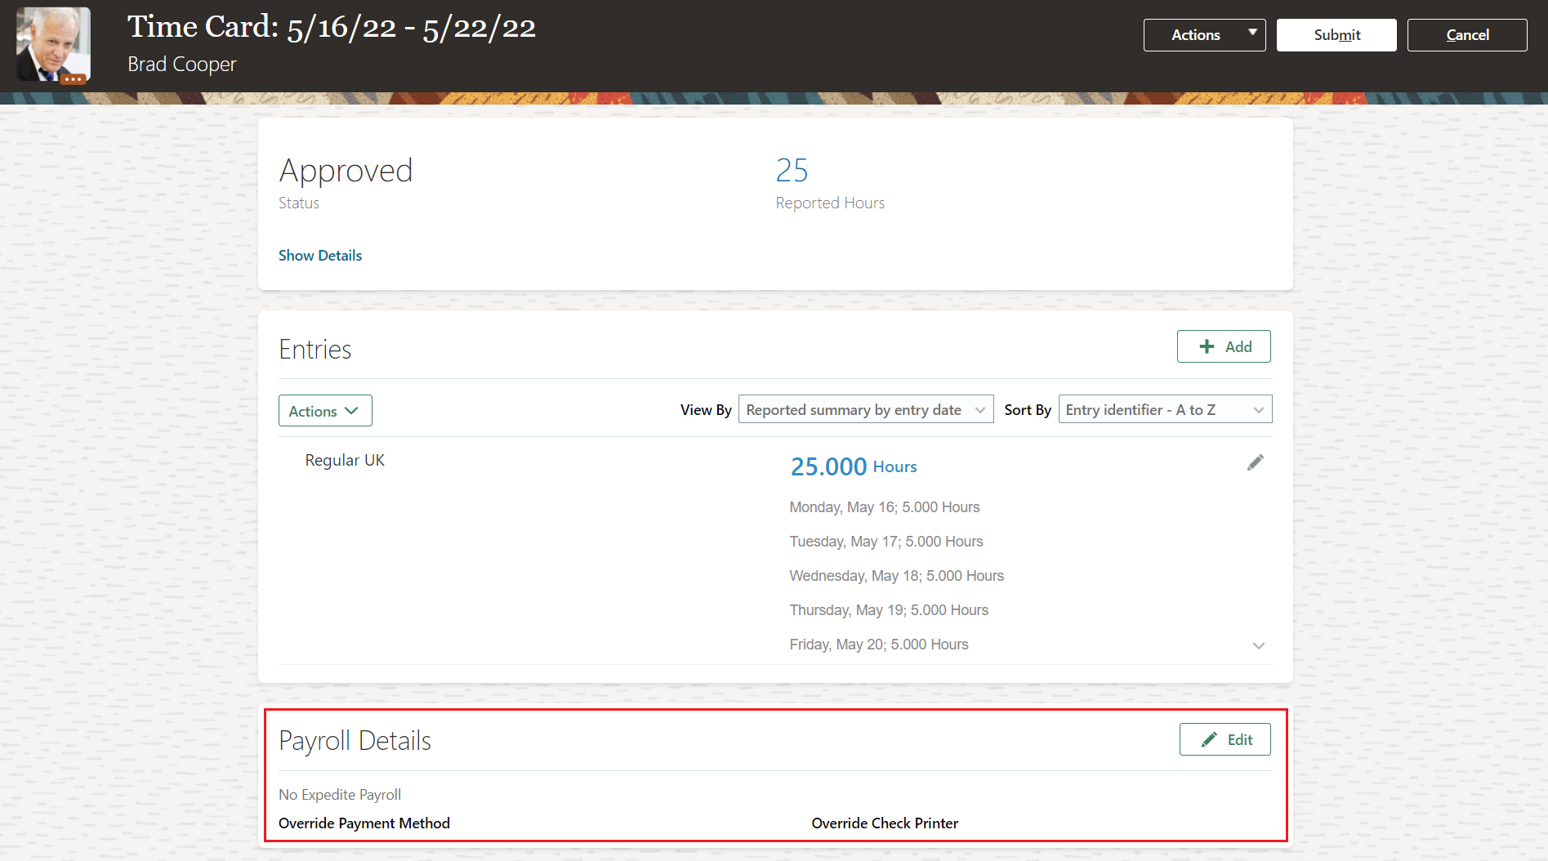
Task: Change sorting via the Entry identifier dropdown
Action: [x=1164, y=409]
